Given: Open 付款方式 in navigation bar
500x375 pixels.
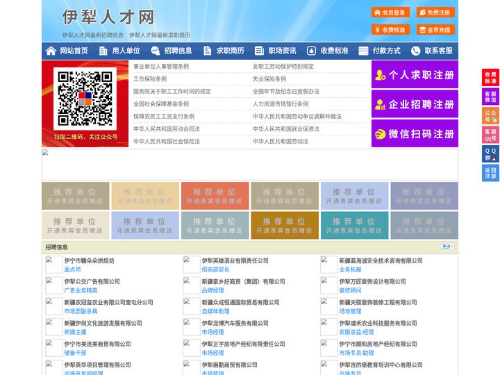Looking at the screenshot, I should pyautogui.click(x=387, y=51).
